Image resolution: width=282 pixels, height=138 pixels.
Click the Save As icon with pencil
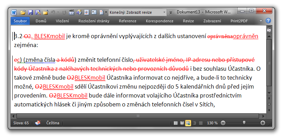(38, 12)
